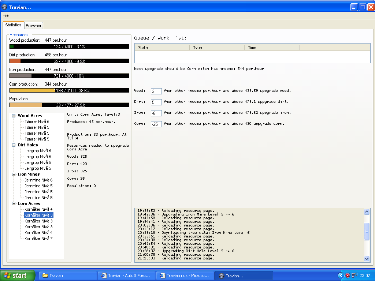375x281 pixels.
Task: Select the Corn Acres tree heading
Action: 29,203
